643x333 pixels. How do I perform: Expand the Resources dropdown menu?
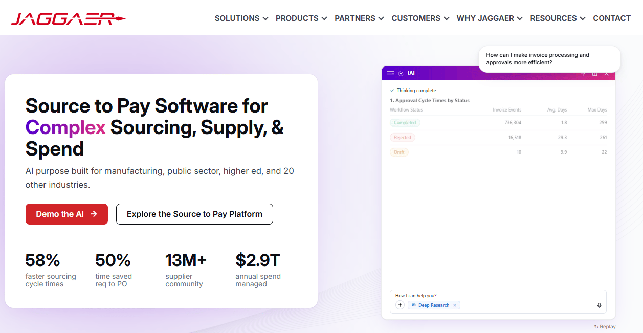pos(558,18)
